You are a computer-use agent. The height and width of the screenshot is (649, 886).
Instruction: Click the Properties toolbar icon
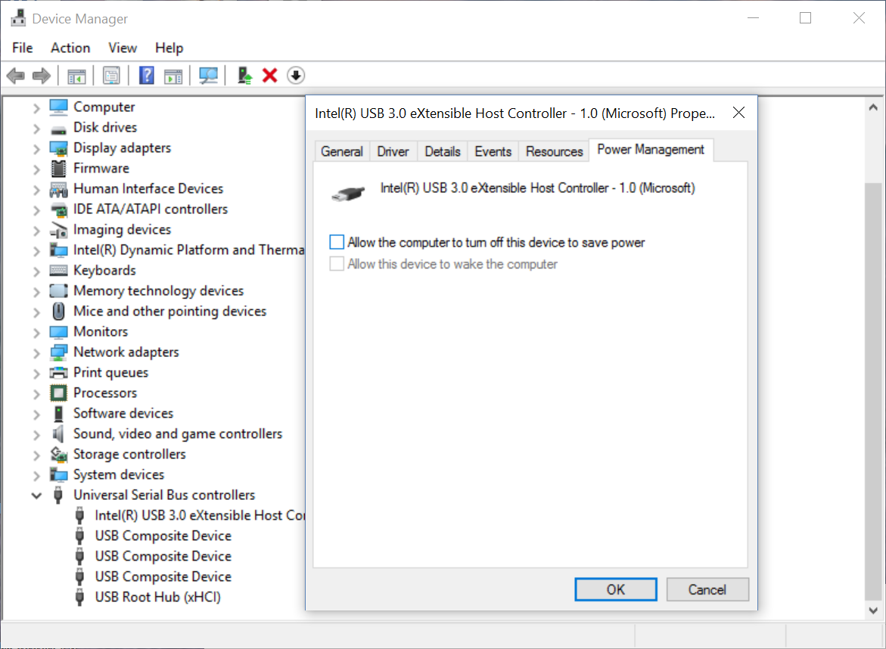[x=112, y=76]
